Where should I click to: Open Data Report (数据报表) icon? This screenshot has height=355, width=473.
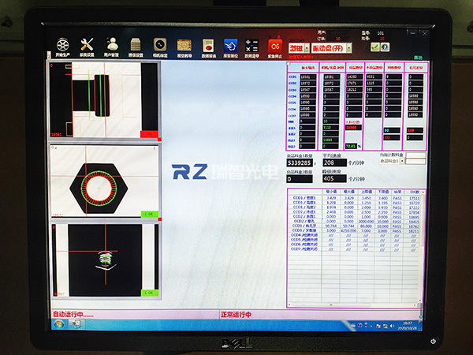[208, 46]
